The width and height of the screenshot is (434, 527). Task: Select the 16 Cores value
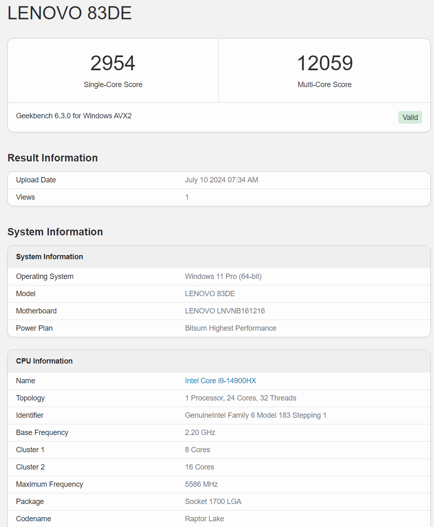[x=200, y=467]
